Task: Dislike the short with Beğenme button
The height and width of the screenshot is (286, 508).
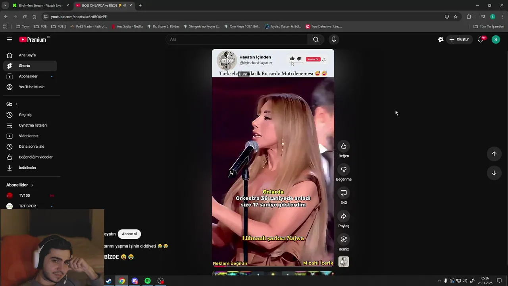Action: click(344, 170)
